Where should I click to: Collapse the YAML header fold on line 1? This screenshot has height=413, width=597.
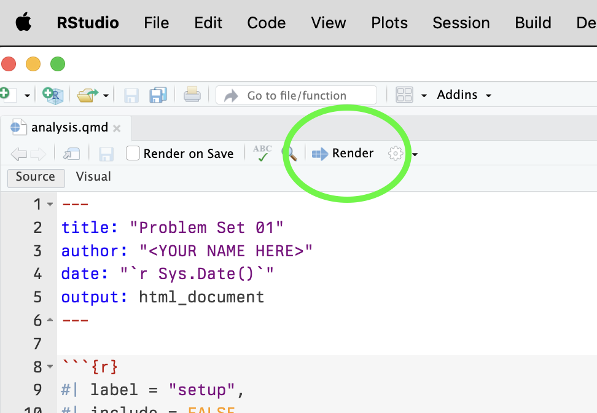click(50, 205)
